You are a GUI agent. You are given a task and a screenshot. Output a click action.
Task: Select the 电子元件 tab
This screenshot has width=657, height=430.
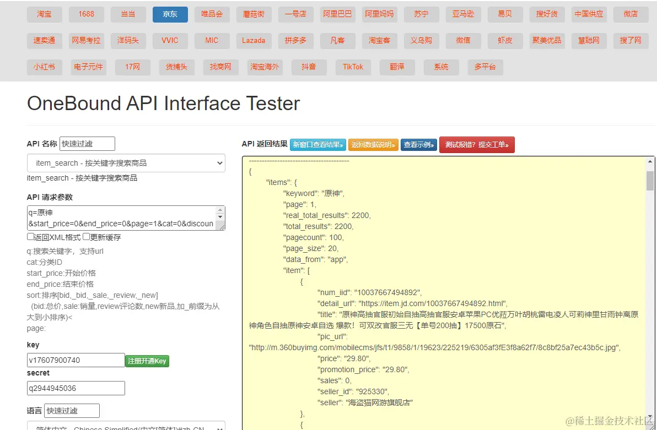(88, 67)
